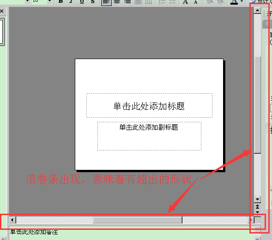Toggle italic formatting in the toolbar
272x240 pixels.
click(71, 2)
